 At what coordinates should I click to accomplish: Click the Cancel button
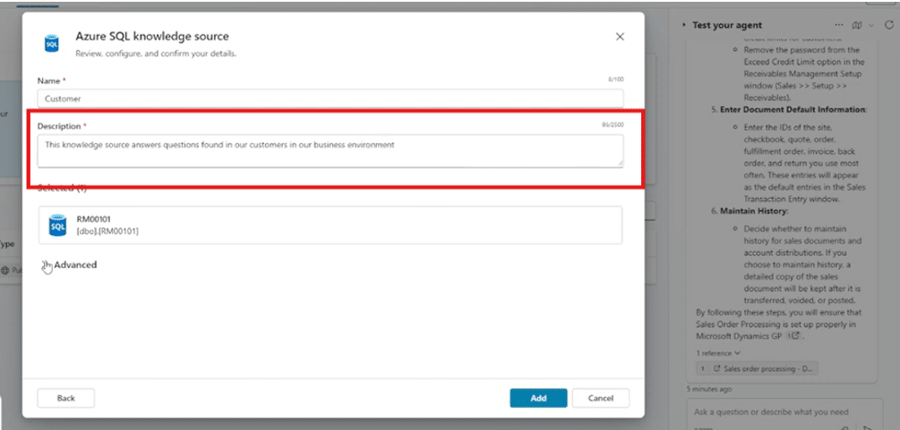[x=600, y=398]
